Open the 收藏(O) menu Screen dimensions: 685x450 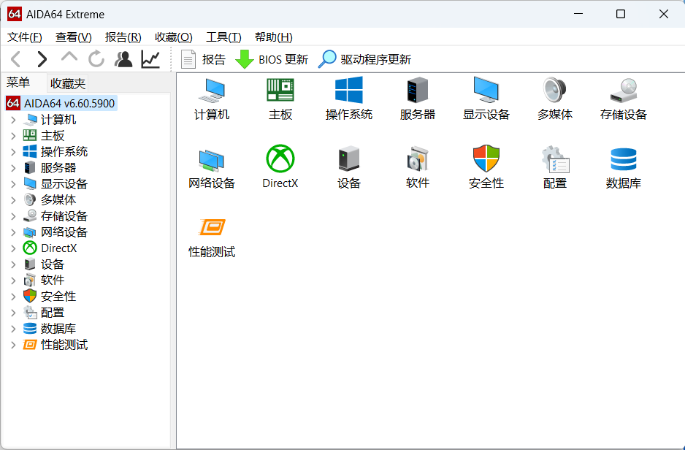click(x=173, y=37)
